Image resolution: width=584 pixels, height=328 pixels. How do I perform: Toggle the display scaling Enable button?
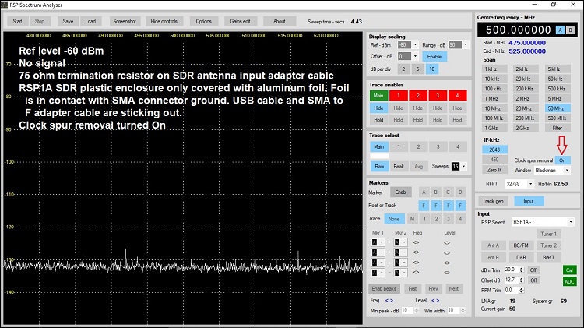tap(434, 56)
